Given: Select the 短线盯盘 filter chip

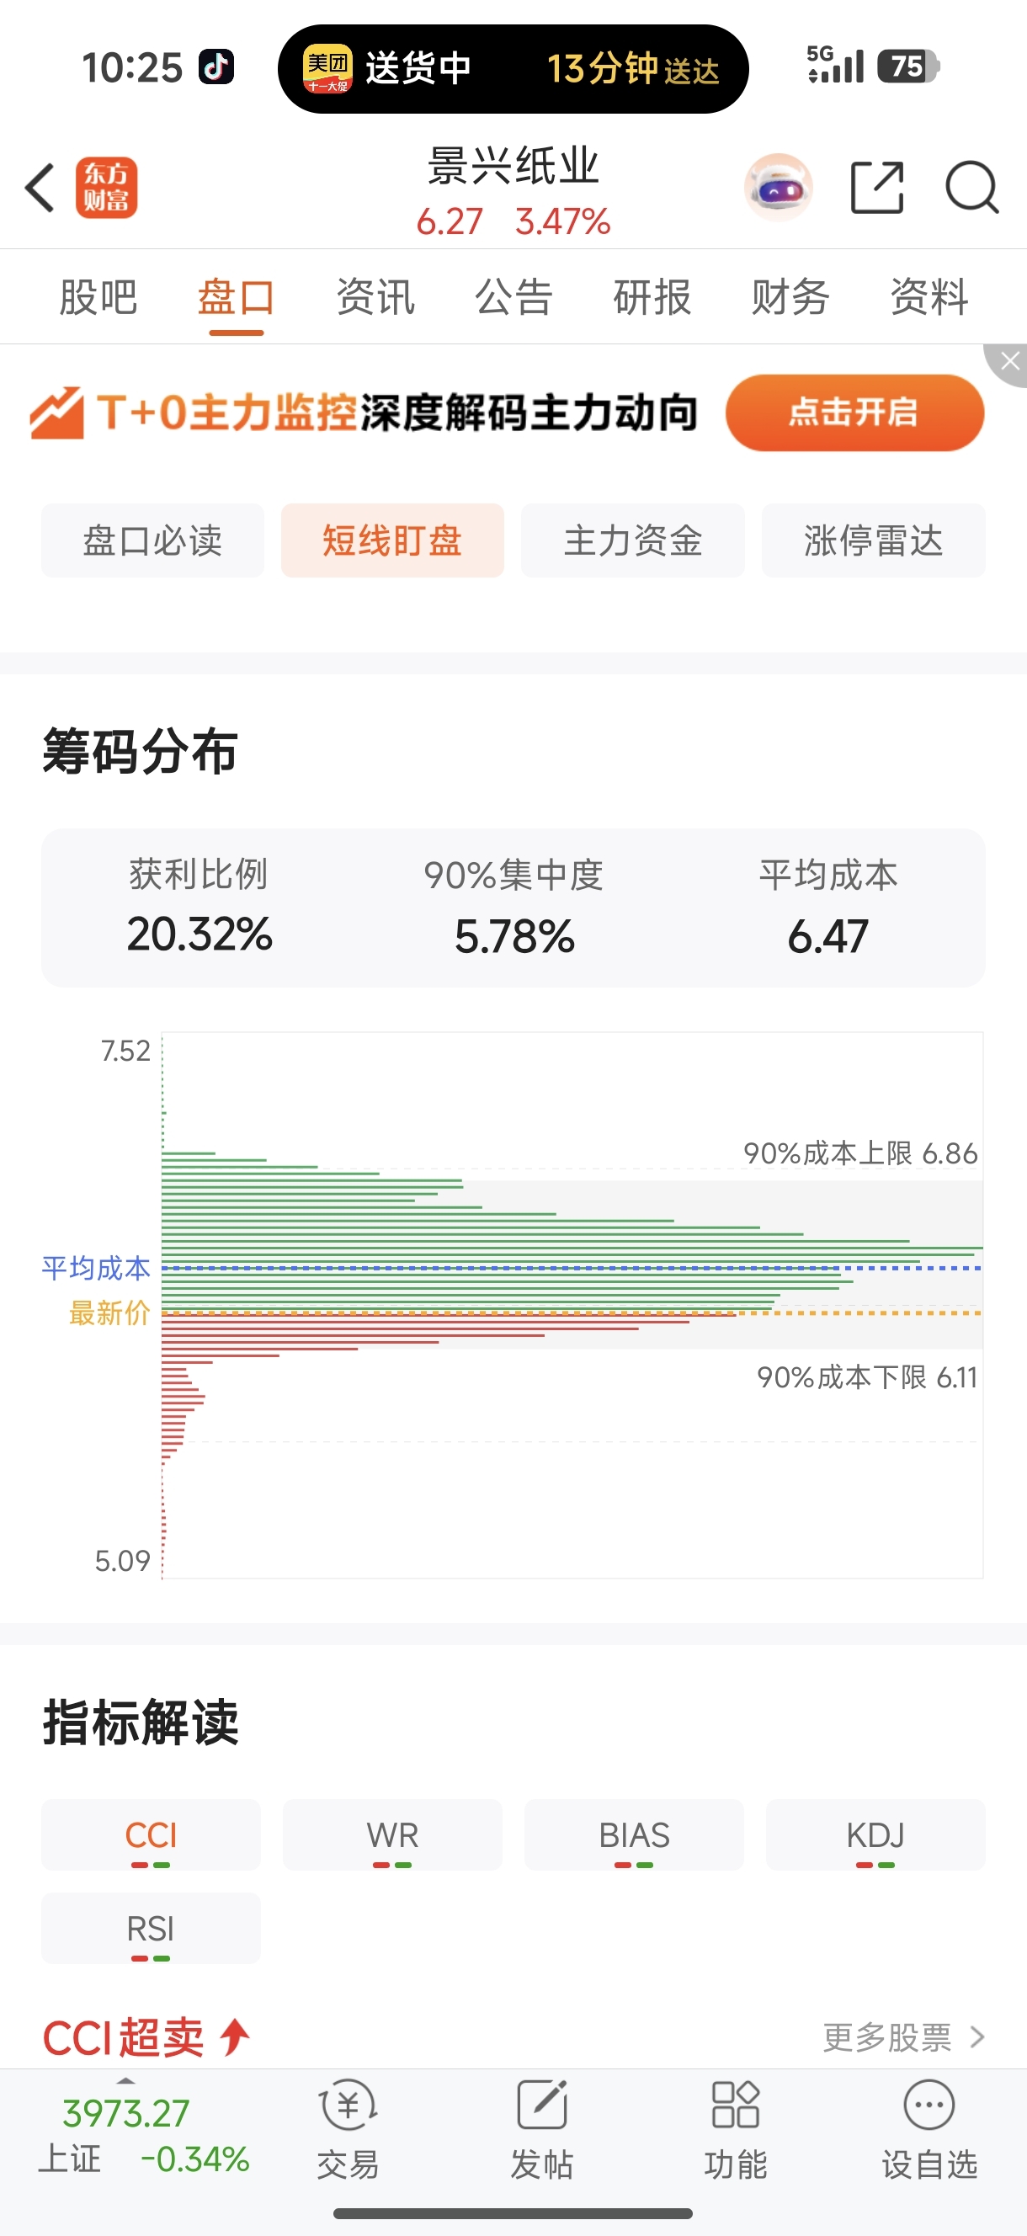Looking at the screenshot, I should (x=392, y=540).
